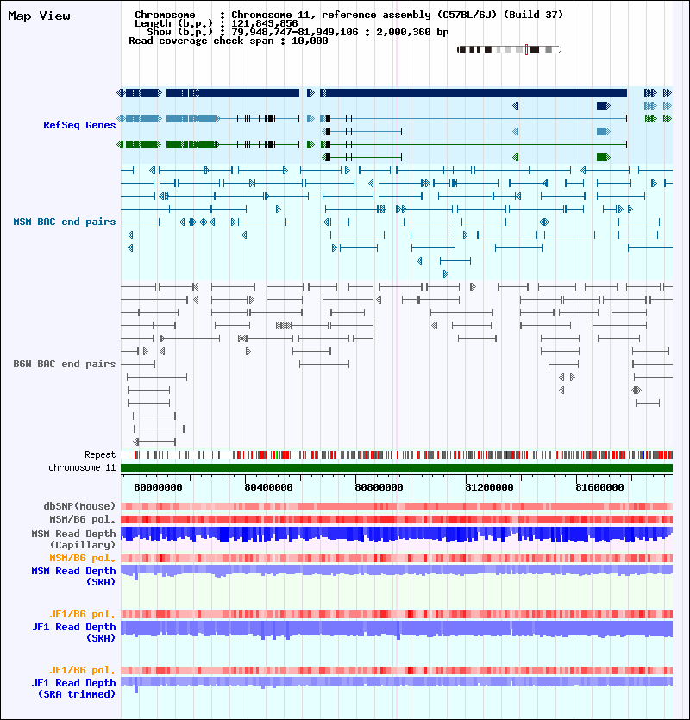This screenshot has width=690, height=720.
Task: Click the 81200000 ruler position label
Action: point(489,488)
